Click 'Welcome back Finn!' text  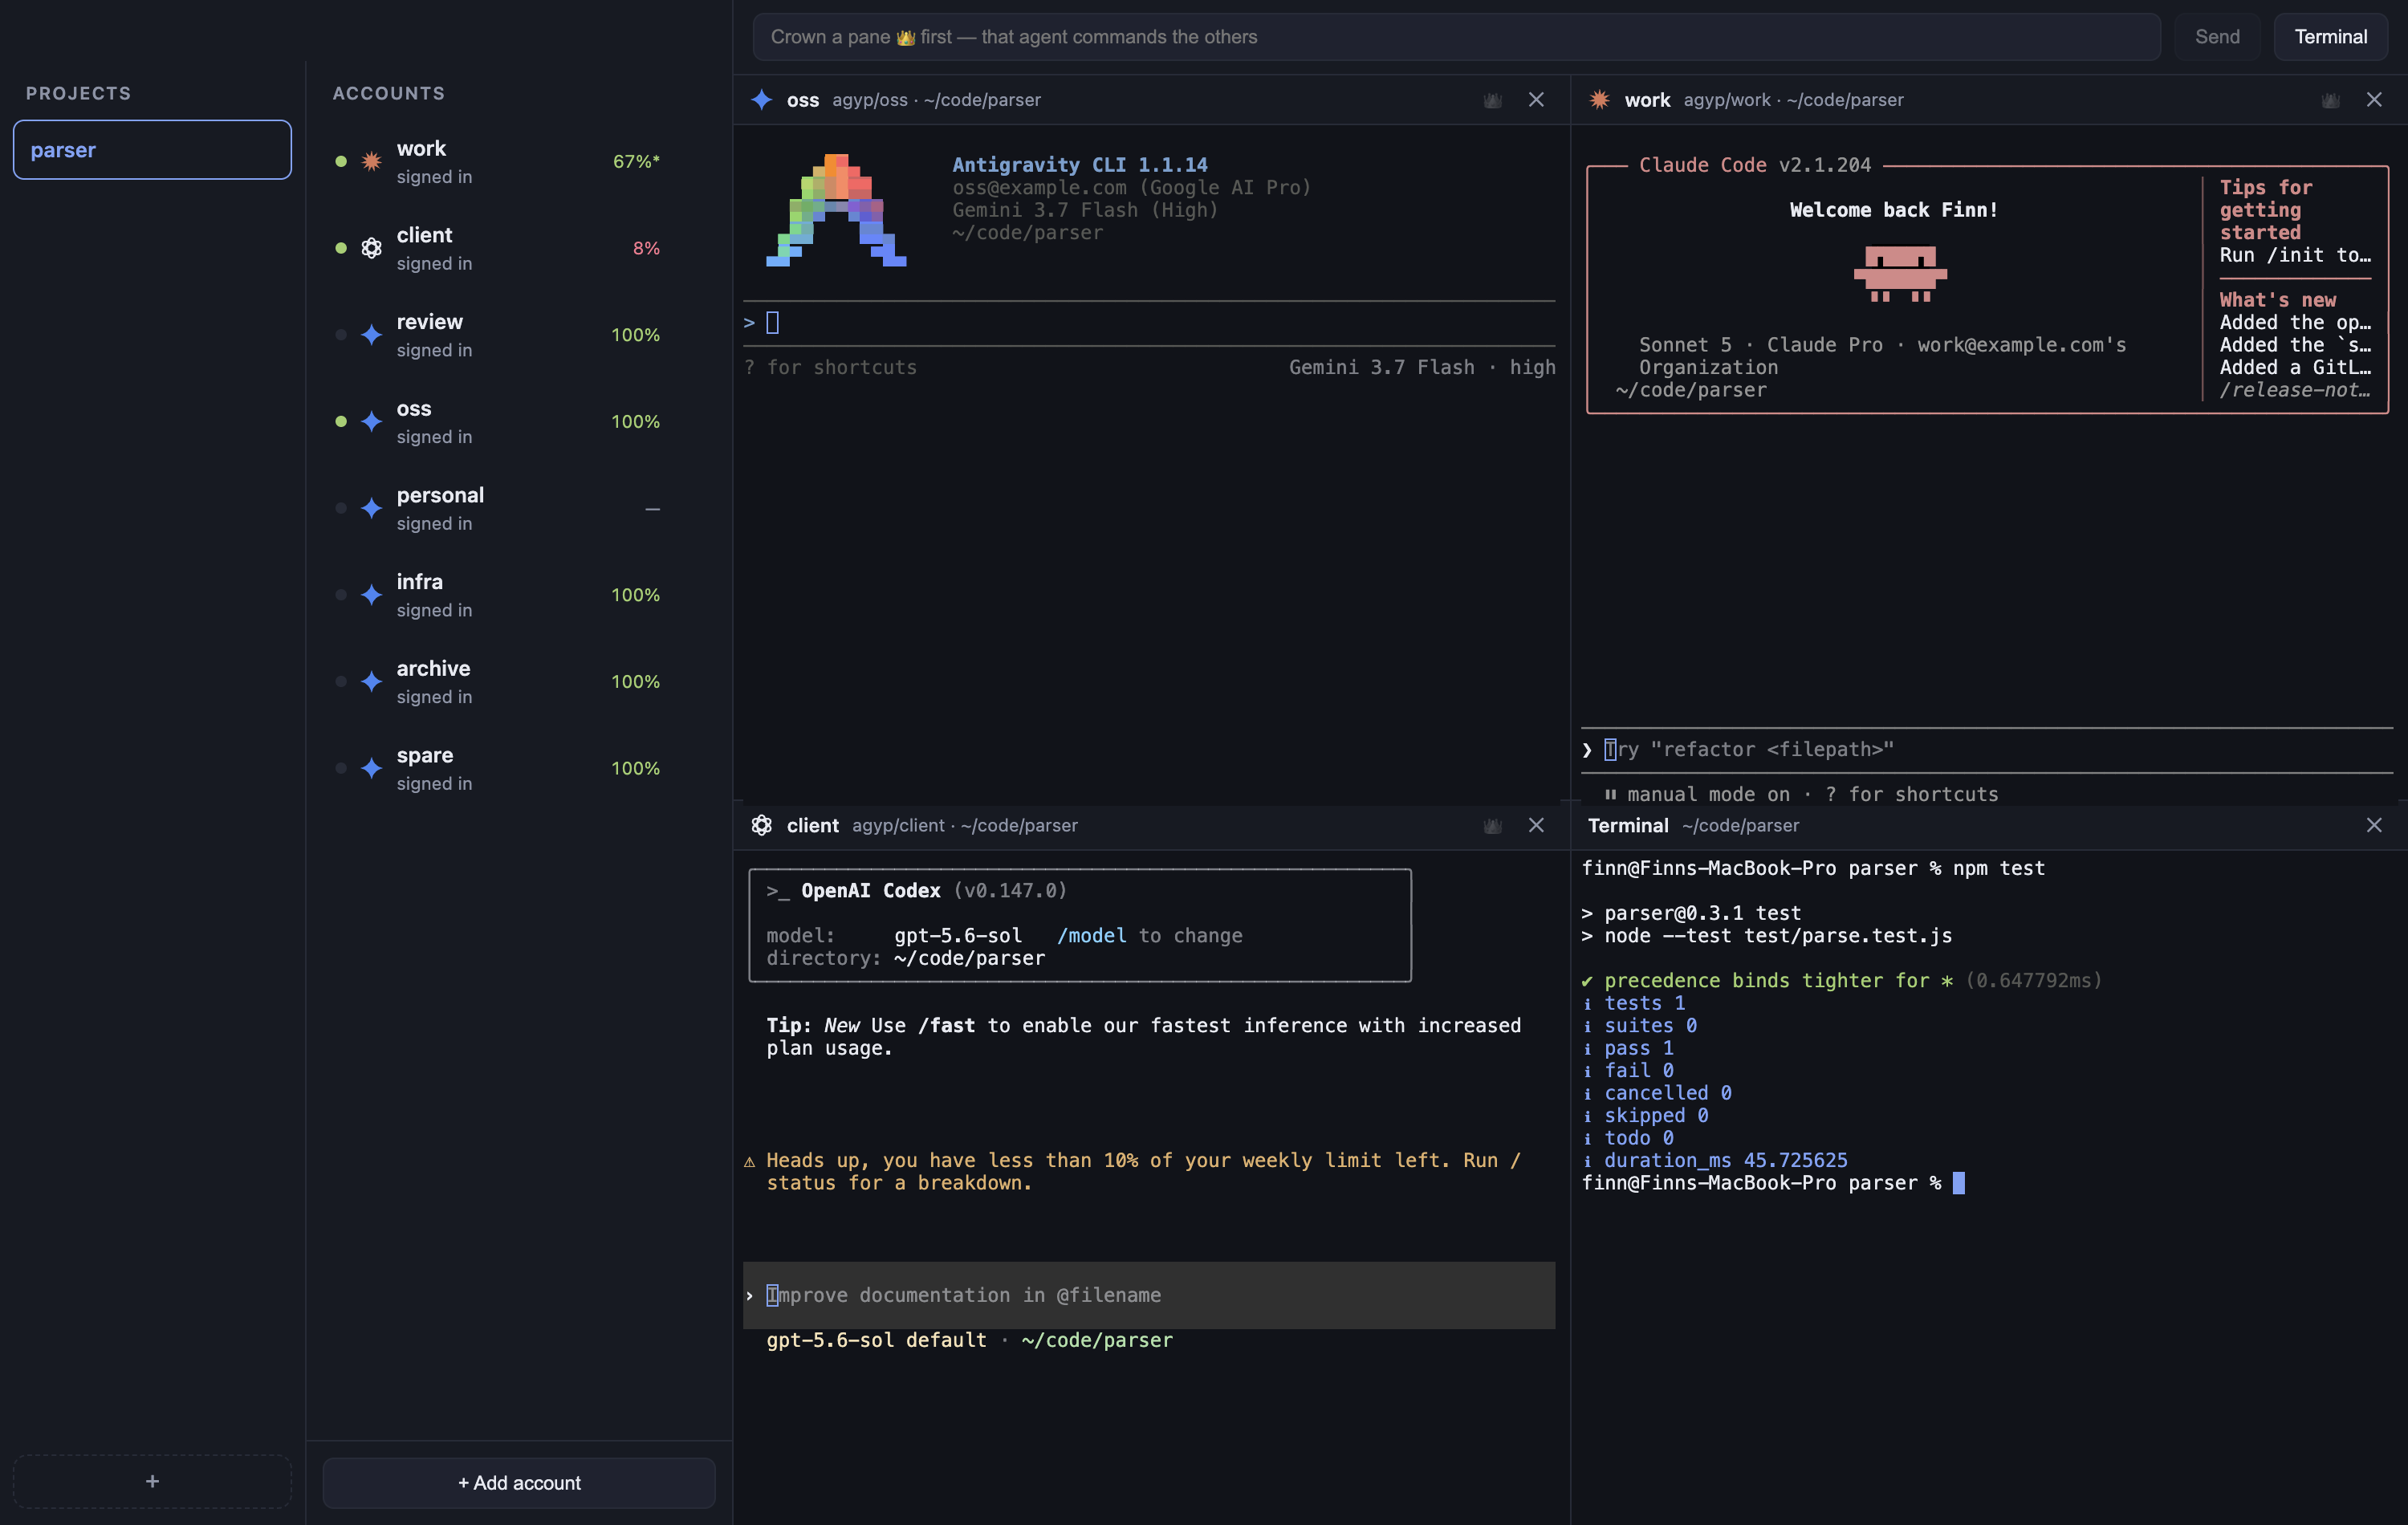[x=1893, y=210]
